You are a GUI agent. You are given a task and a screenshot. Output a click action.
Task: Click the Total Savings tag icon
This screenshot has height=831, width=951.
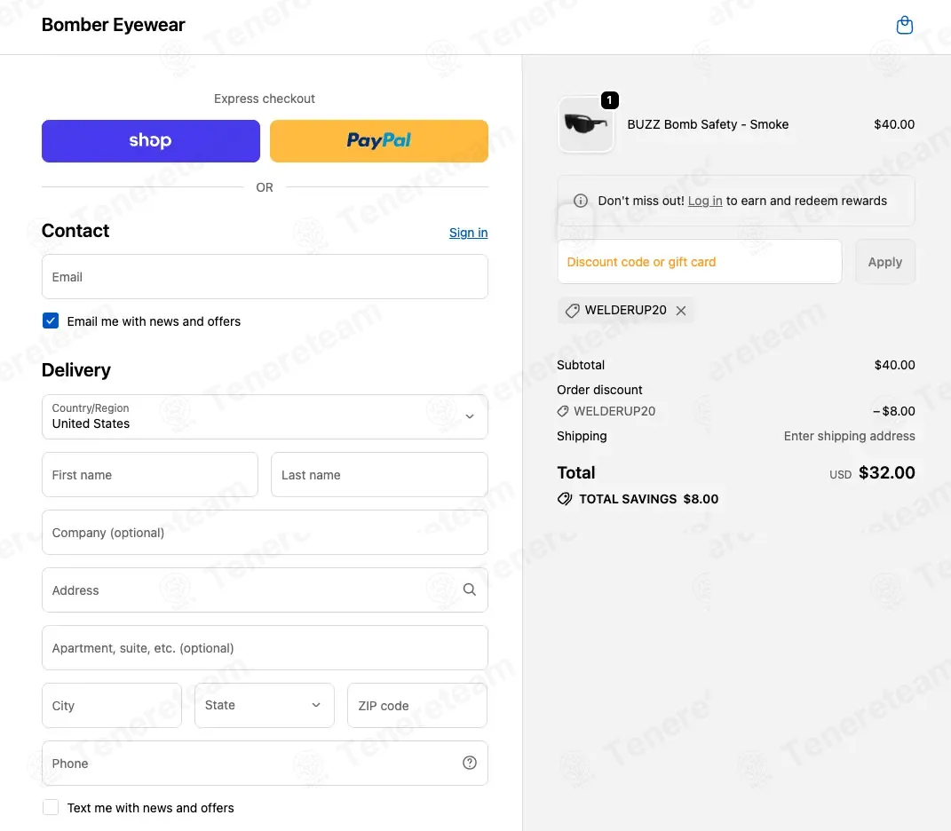[565, 499]
